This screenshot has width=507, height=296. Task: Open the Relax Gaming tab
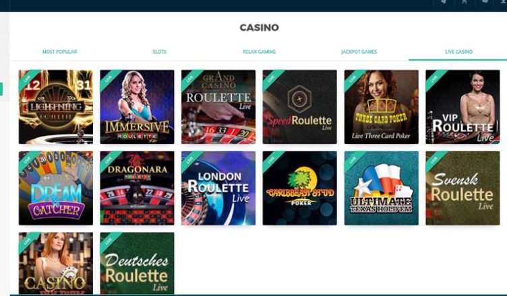[x=260, y=52]
